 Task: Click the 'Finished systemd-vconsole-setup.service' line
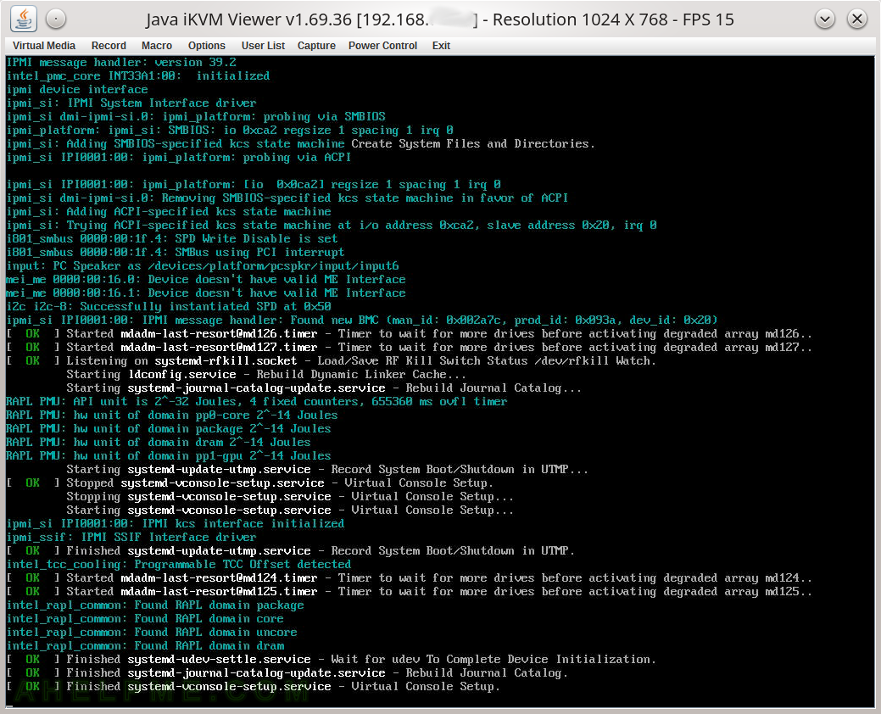[254, 686]
